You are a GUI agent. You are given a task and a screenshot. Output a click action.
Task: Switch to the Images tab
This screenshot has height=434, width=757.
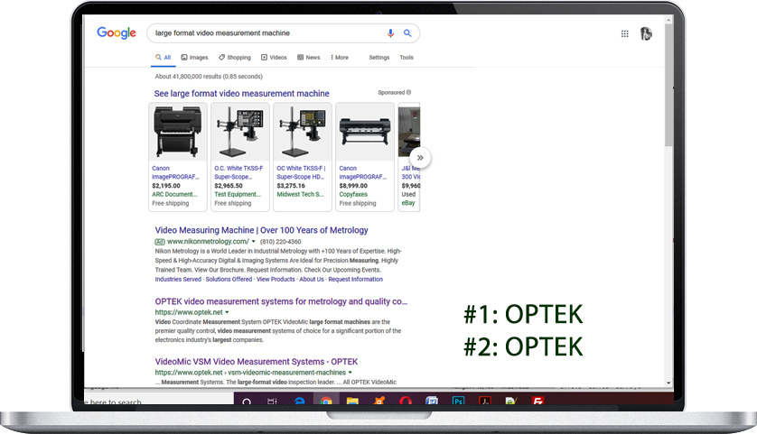[194, 58]
